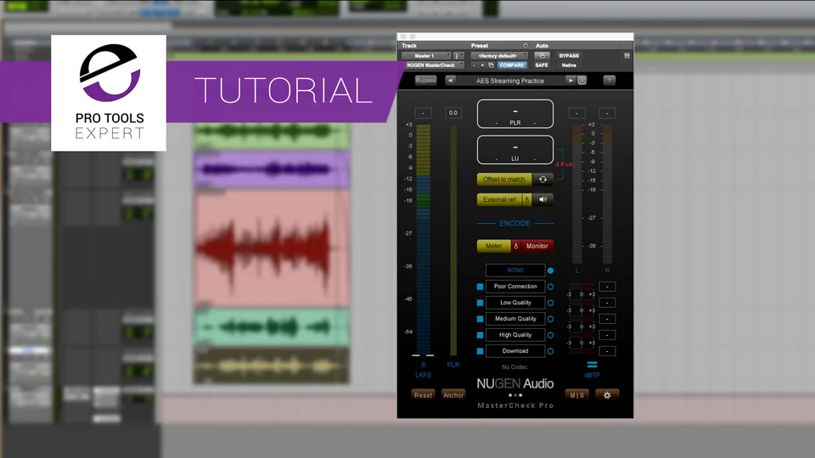The height and width of the screenshot is (458, 815).
Task: Click the Native button
Action: (569, 65)
